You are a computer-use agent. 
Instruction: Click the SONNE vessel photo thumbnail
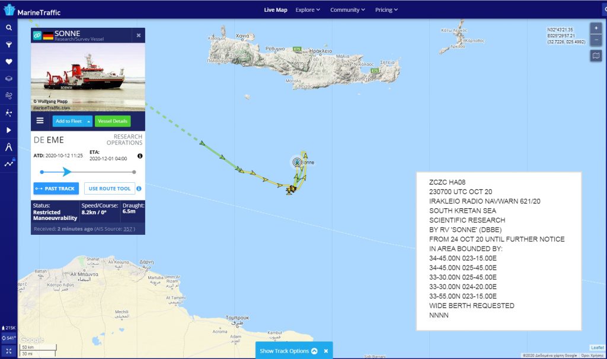coord(88,77)
